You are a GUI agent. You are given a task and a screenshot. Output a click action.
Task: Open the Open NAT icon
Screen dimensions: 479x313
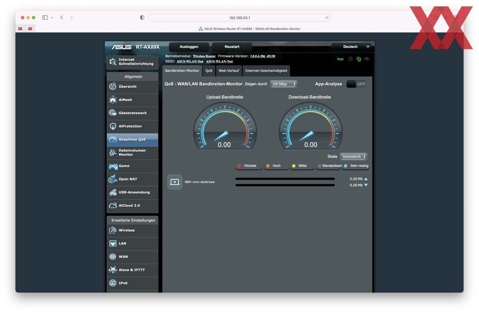click(113, 179)
